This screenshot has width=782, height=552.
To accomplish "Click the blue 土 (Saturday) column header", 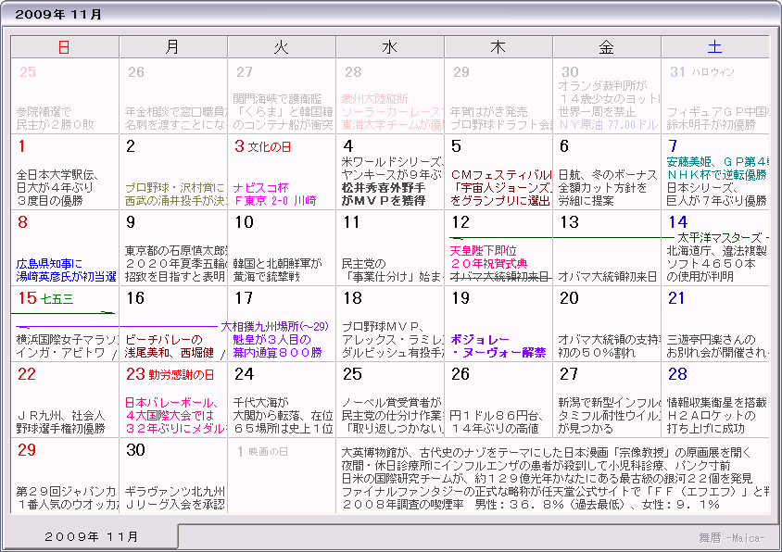I will click(714, 47).
